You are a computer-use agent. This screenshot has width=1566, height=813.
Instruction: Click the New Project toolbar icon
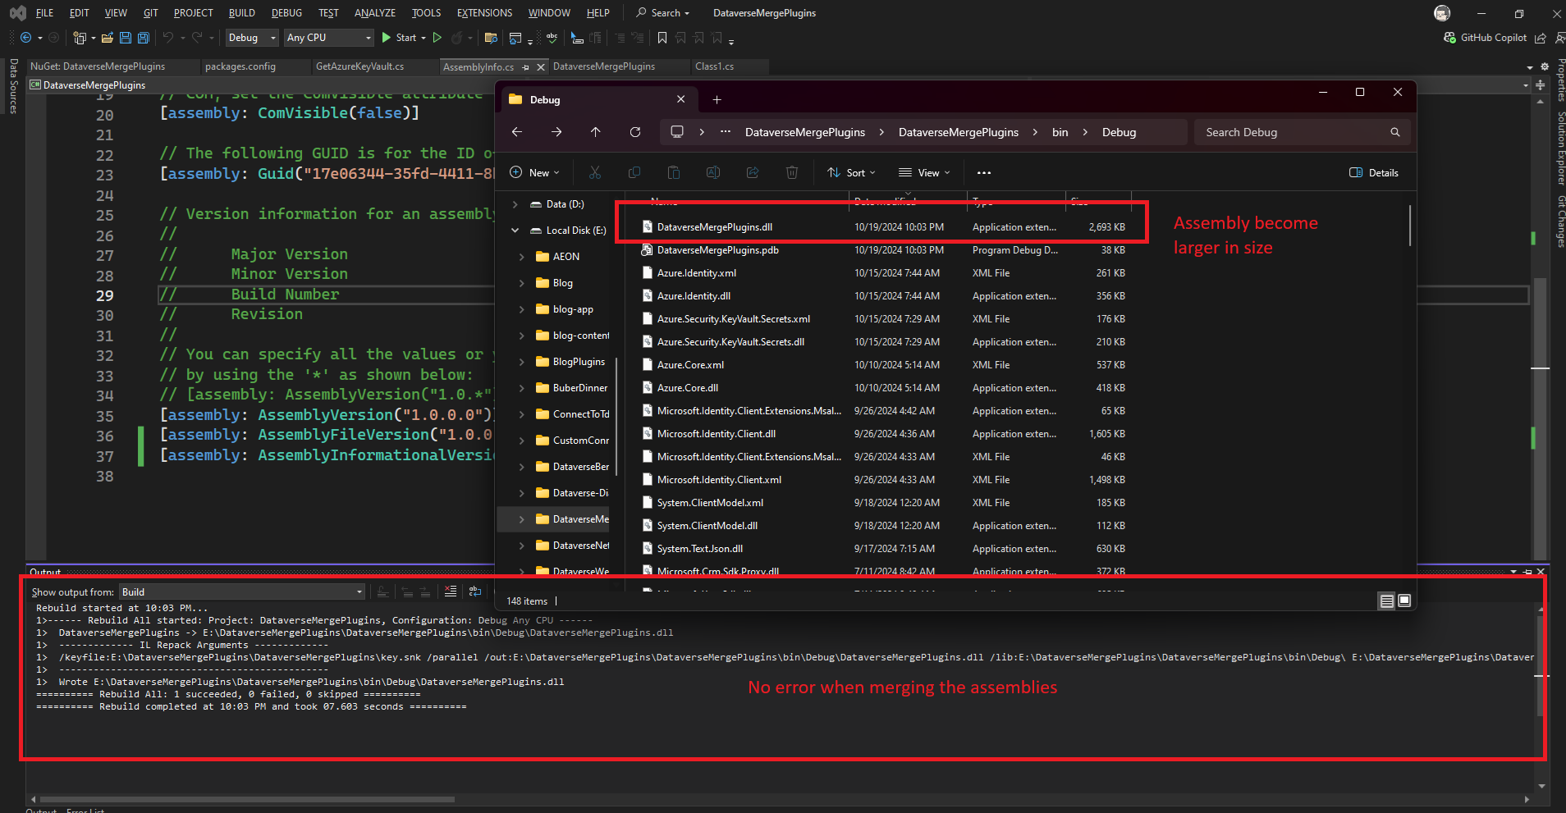[80, 38]
